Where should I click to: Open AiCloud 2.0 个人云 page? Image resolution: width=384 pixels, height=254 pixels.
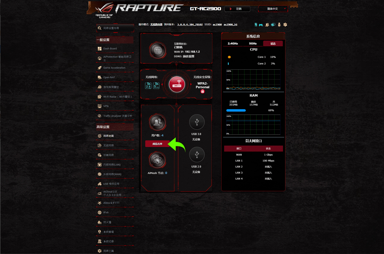pyautogui.click(x=115, y=193)
